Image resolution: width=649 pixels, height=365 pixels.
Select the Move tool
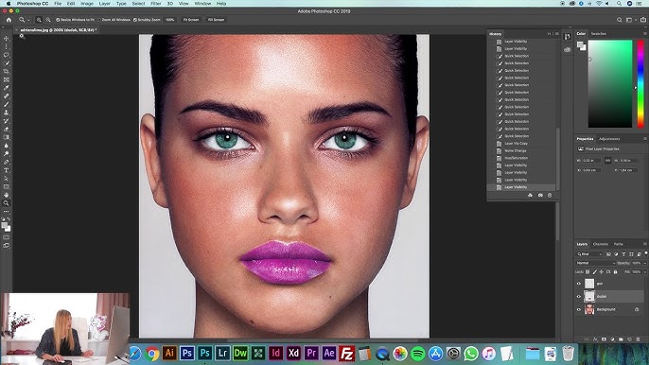tap(7, 39)
